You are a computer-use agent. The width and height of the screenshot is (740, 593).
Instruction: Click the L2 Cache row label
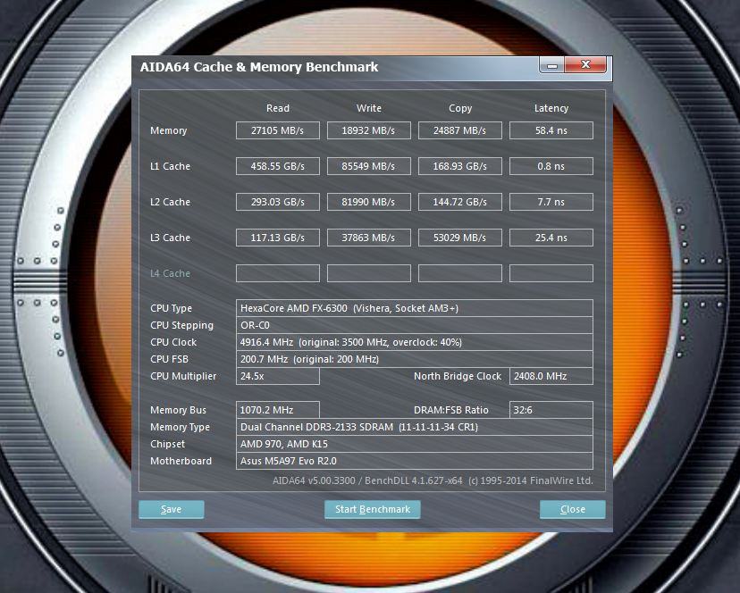[170, 202]
